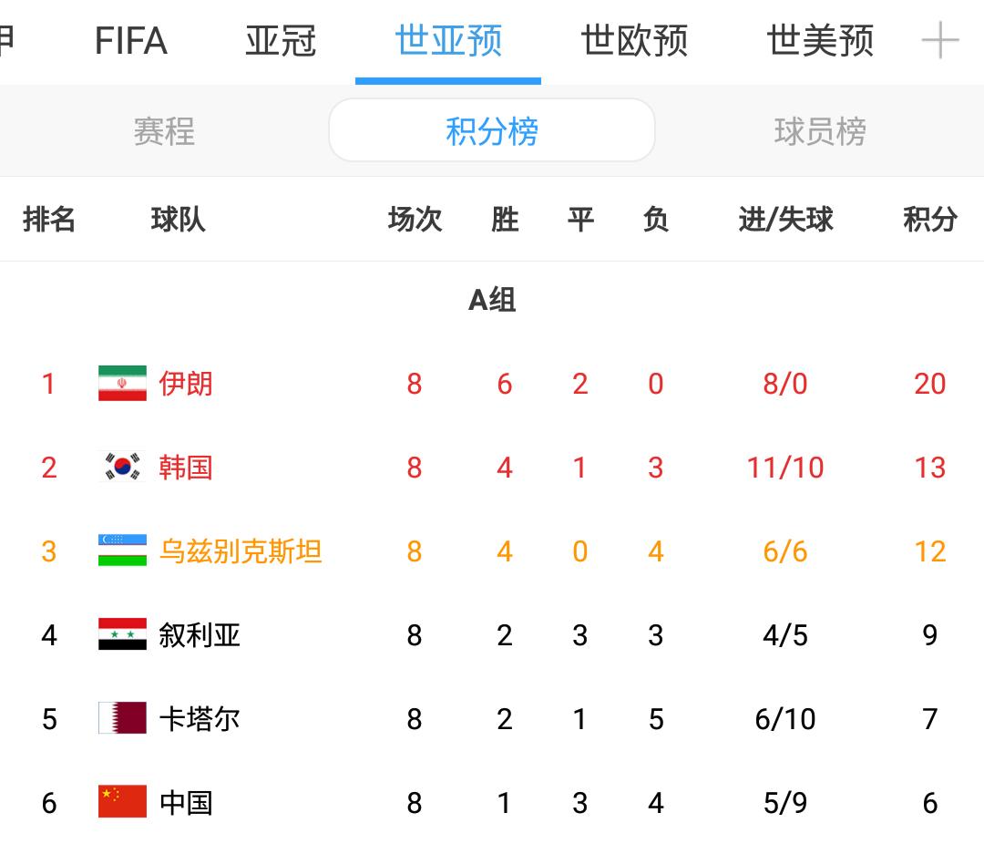Select the 球员榜 sub-tab

(819, 130)
